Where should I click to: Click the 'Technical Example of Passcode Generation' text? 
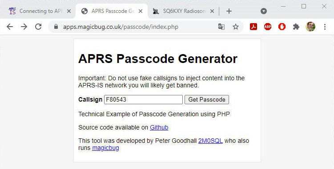click(154, 114)
